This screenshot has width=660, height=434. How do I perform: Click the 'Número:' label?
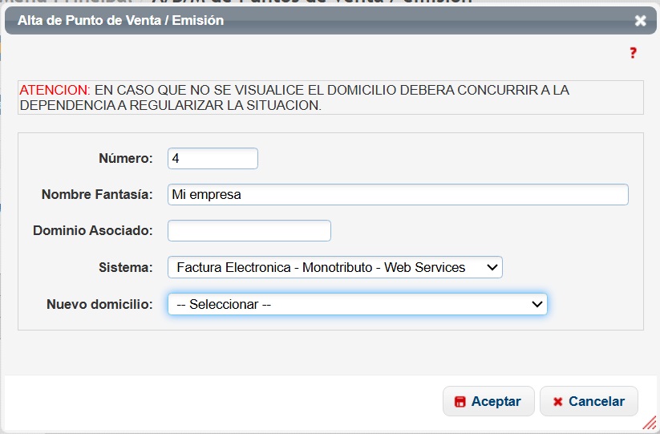(x=125, y=159)
